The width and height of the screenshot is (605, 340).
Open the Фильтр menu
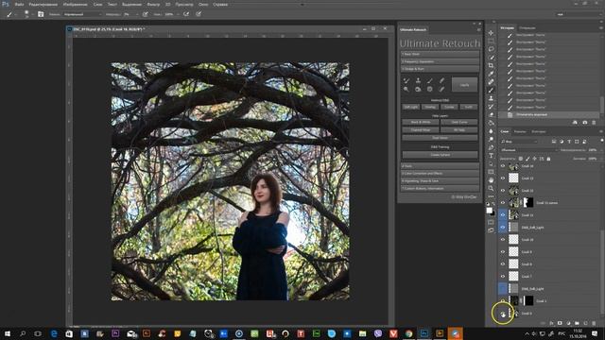click(x=153, y=4)
